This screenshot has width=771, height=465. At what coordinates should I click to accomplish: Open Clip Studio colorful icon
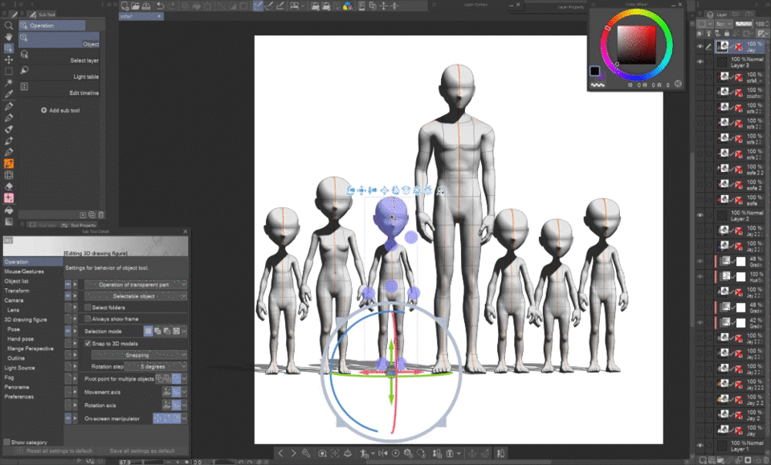click(x=348, y=6)
